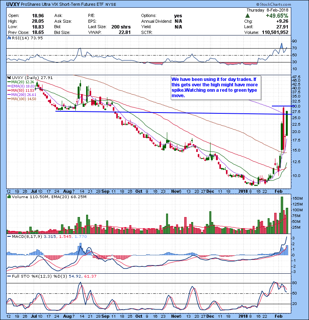Click the UVXY (Daily) candlestick icon
This screenshot has height=320, width=309.
(x=9, y=77)
